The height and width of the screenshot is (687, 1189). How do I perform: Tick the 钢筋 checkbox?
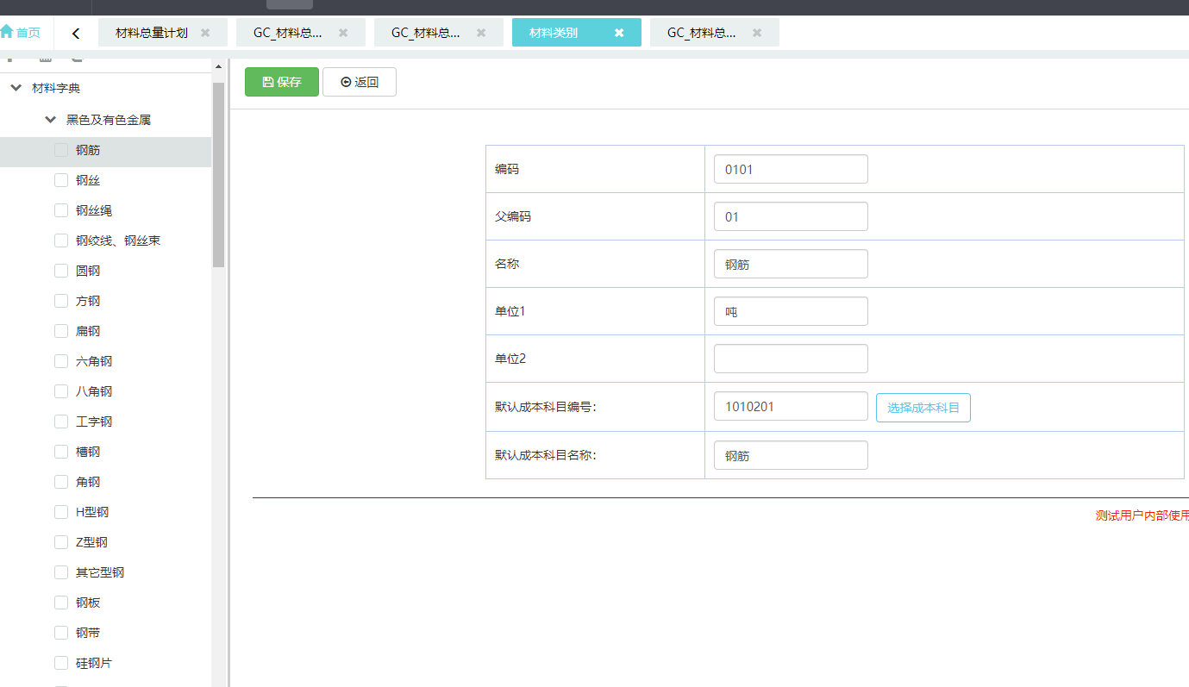point(61,150)
